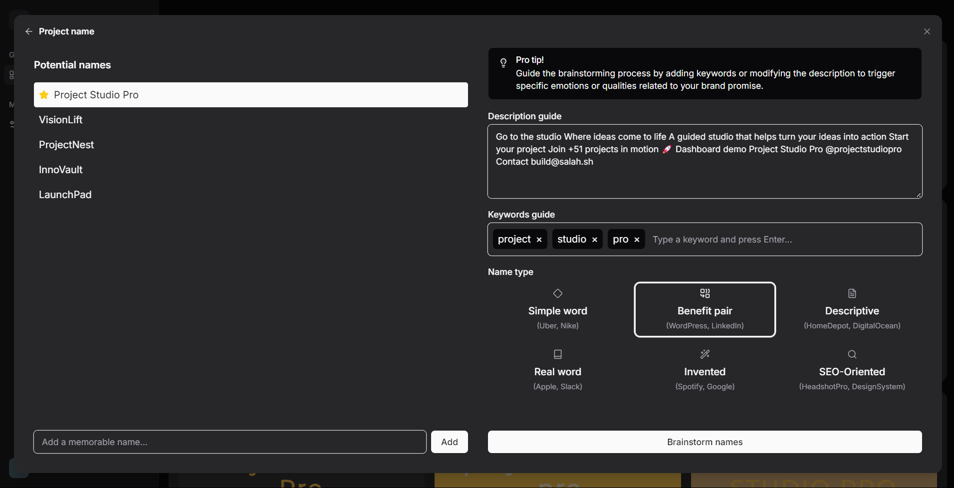Remove the 'studio' keyword
The height and width of the screenshot is (488, 954).
pos(594,239)
